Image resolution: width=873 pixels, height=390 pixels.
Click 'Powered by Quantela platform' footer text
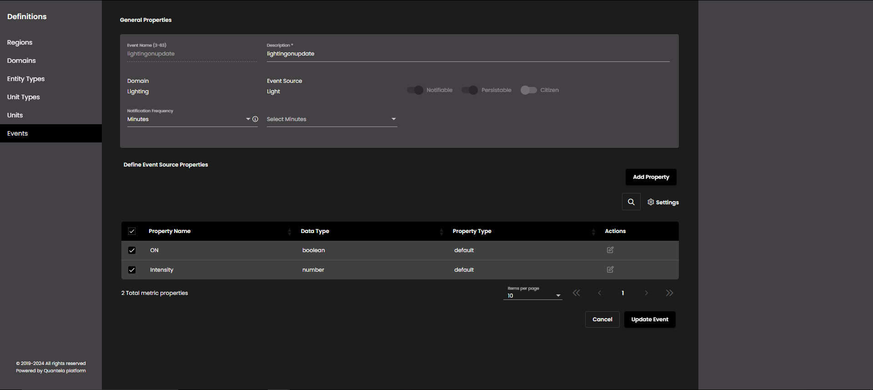click(x=51, y=371)
